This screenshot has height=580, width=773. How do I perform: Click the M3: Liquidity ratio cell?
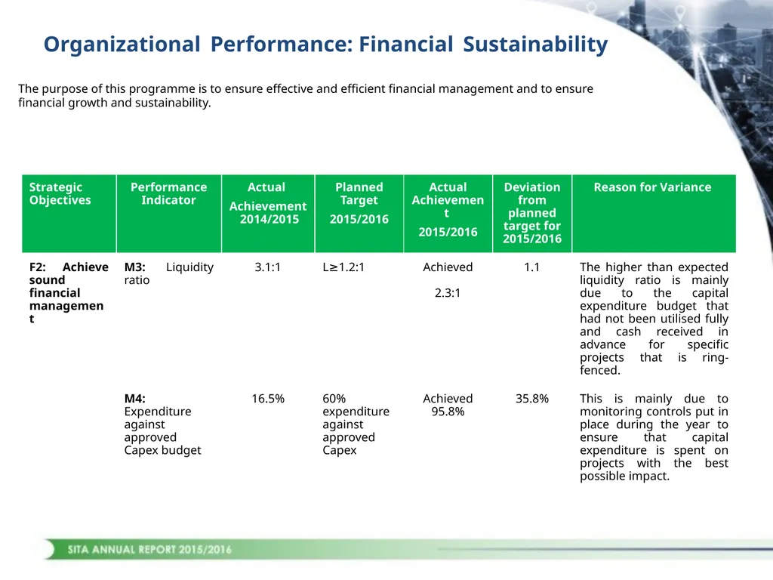(168, 273)
